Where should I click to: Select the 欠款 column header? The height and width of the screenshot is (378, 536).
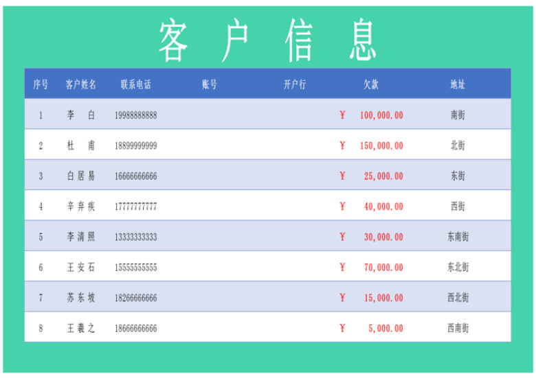371,84
